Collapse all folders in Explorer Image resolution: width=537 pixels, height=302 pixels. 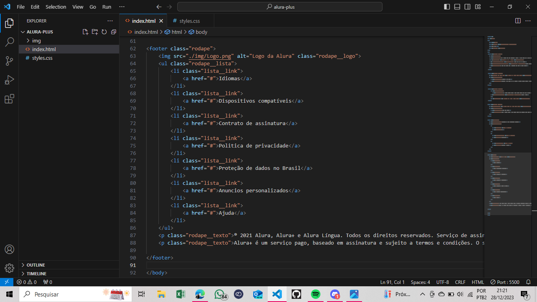tap(114, 32)
